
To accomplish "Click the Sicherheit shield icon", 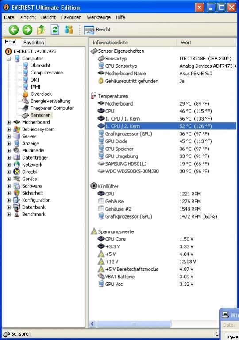I will click(17, 193).
